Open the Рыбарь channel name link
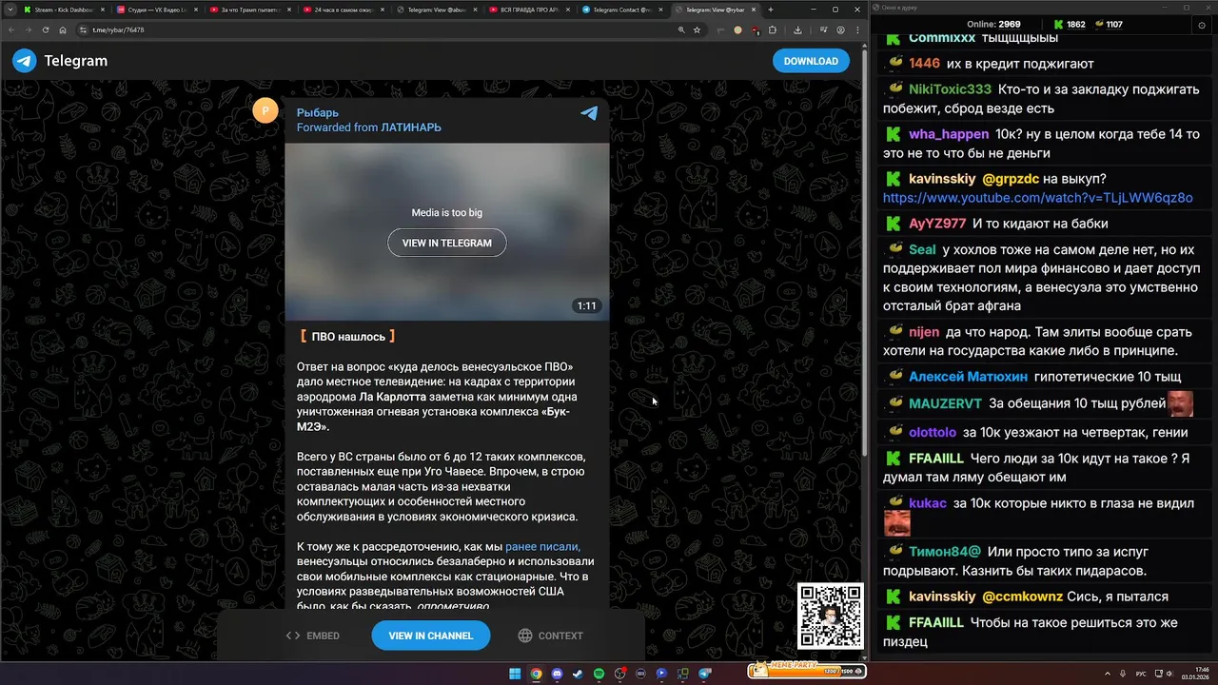Viewport: 1218px width, 685px height. [317, 112]
